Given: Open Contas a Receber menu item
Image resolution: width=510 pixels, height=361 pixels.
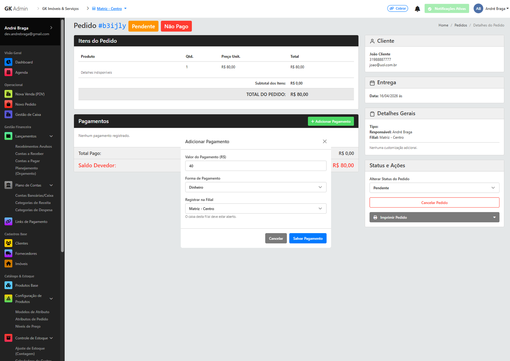Looking at the screenshot, I should coord(29,154).
